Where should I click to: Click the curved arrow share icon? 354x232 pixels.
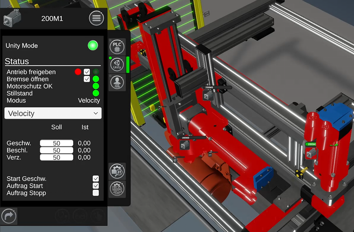point(9,216)
